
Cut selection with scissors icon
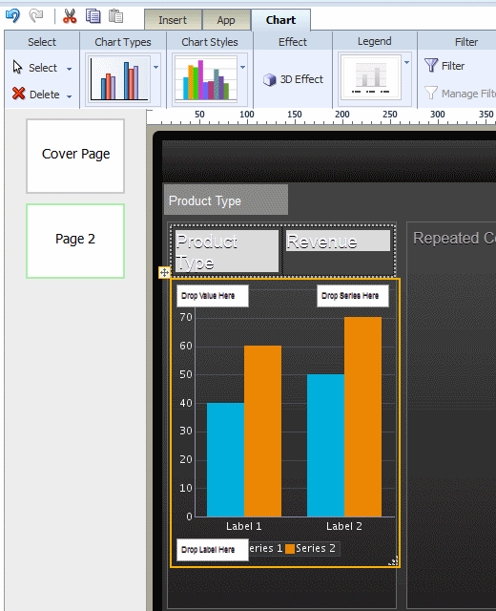point(70,16)
